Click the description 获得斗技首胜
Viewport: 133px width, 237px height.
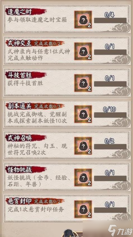(25, 83)
